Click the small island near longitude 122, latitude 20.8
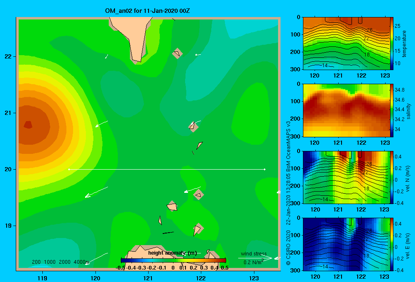 [193, 126]
